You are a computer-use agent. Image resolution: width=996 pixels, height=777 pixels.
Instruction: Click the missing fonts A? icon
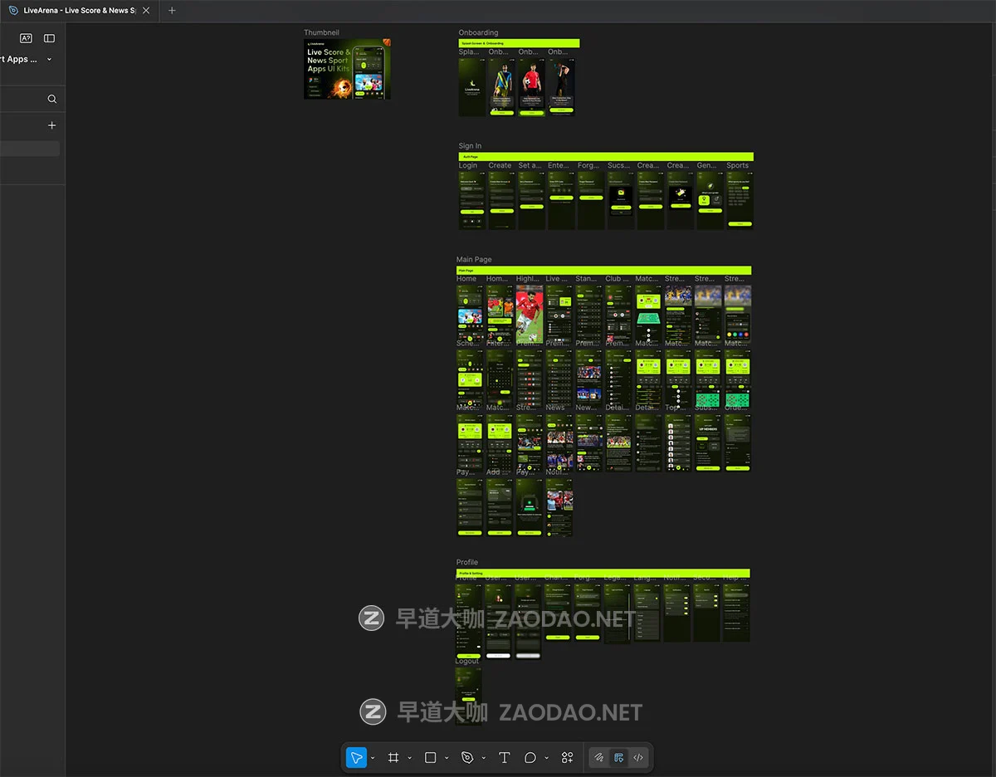(26, 38)
